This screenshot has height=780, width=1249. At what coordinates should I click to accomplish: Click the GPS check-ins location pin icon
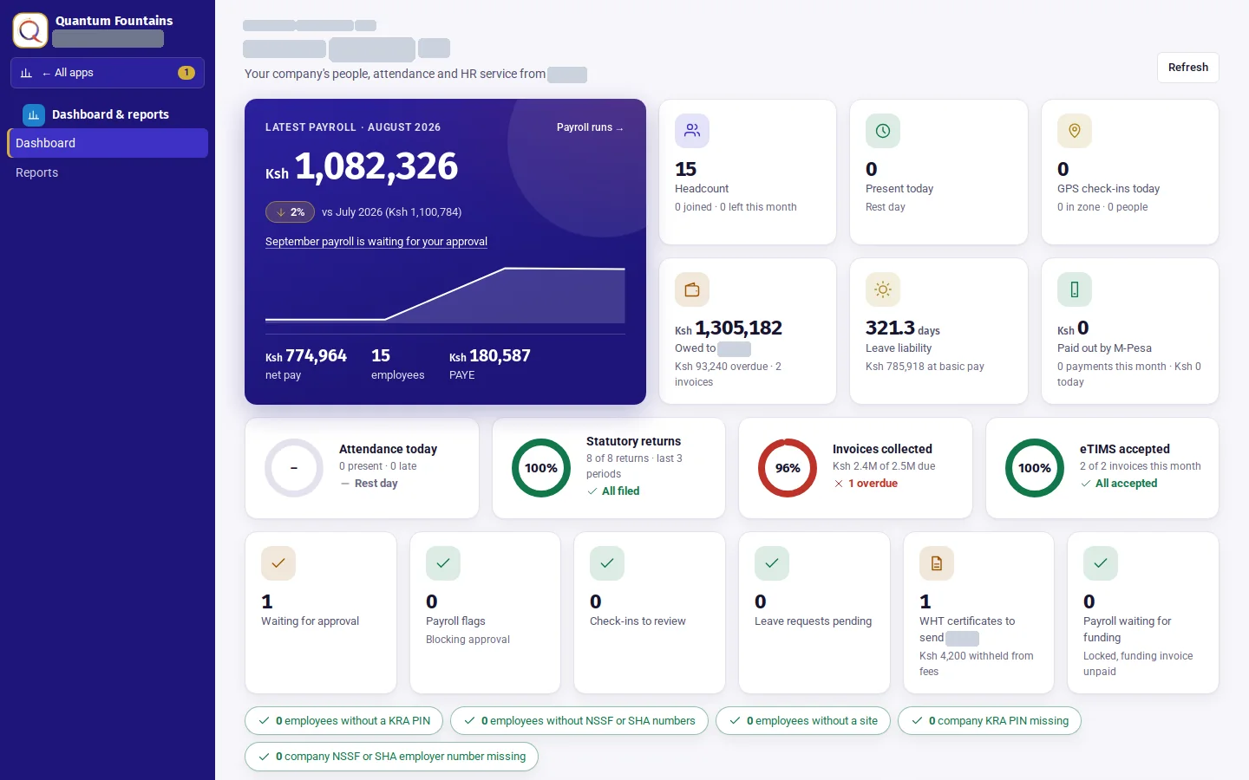coord(1075,131)
